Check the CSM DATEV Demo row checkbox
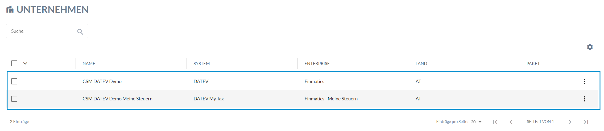604x131 pixels. coord(14,81)
